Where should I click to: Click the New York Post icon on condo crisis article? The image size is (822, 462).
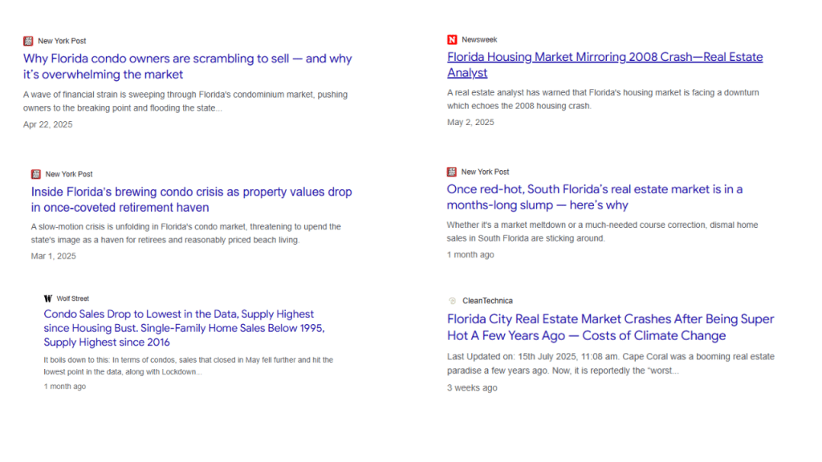[35, 173]
